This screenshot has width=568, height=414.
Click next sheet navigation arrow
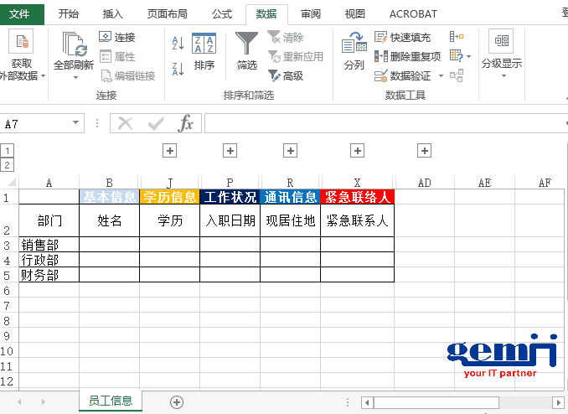pos(44,401)
